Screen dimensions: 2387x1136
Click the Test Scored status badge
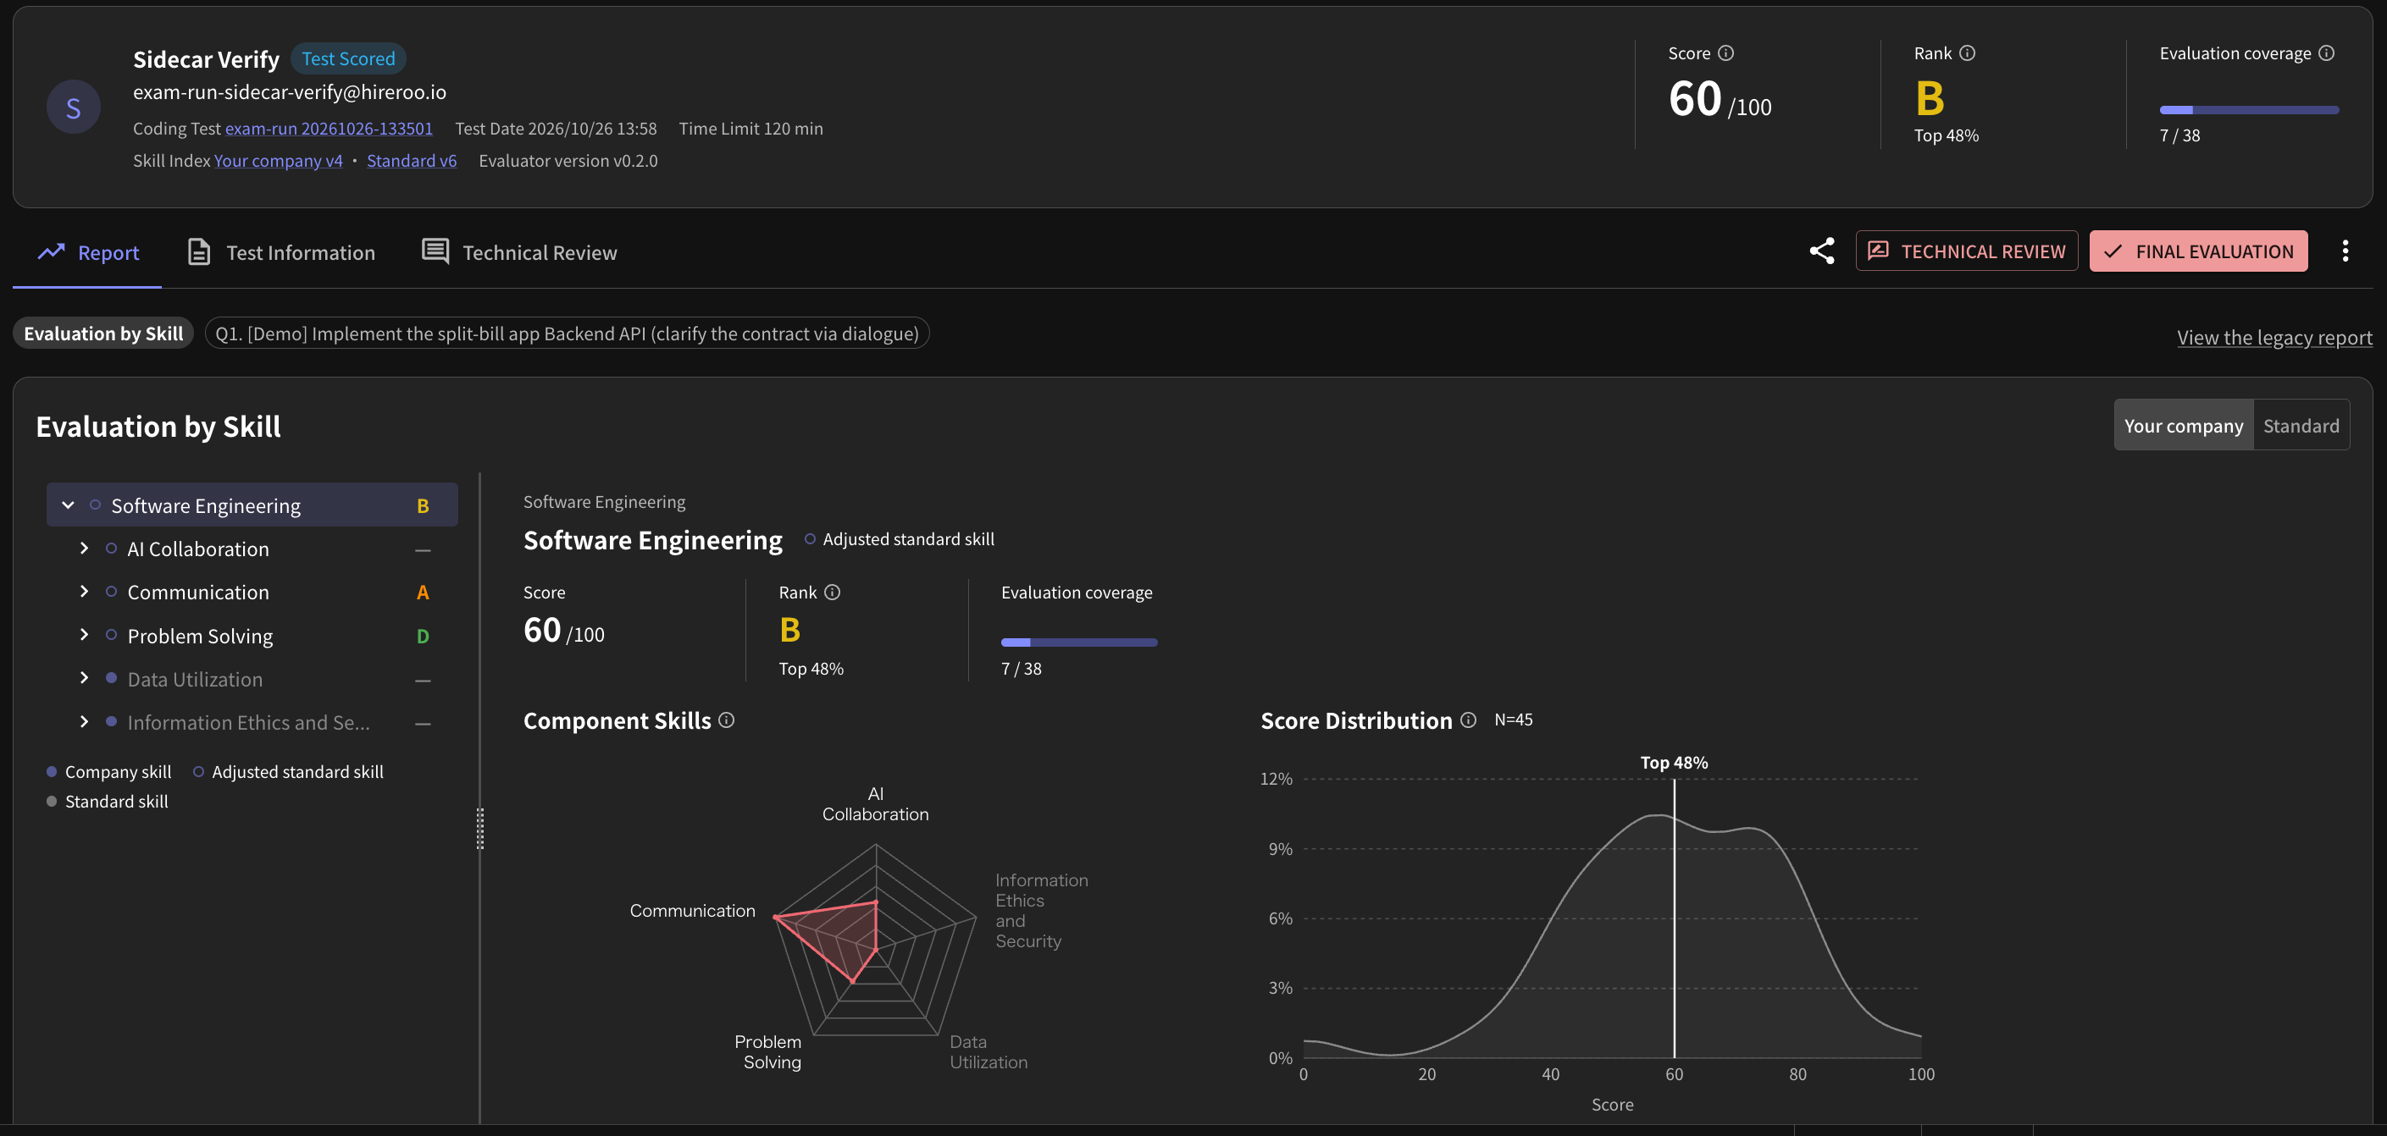point(347,58)
